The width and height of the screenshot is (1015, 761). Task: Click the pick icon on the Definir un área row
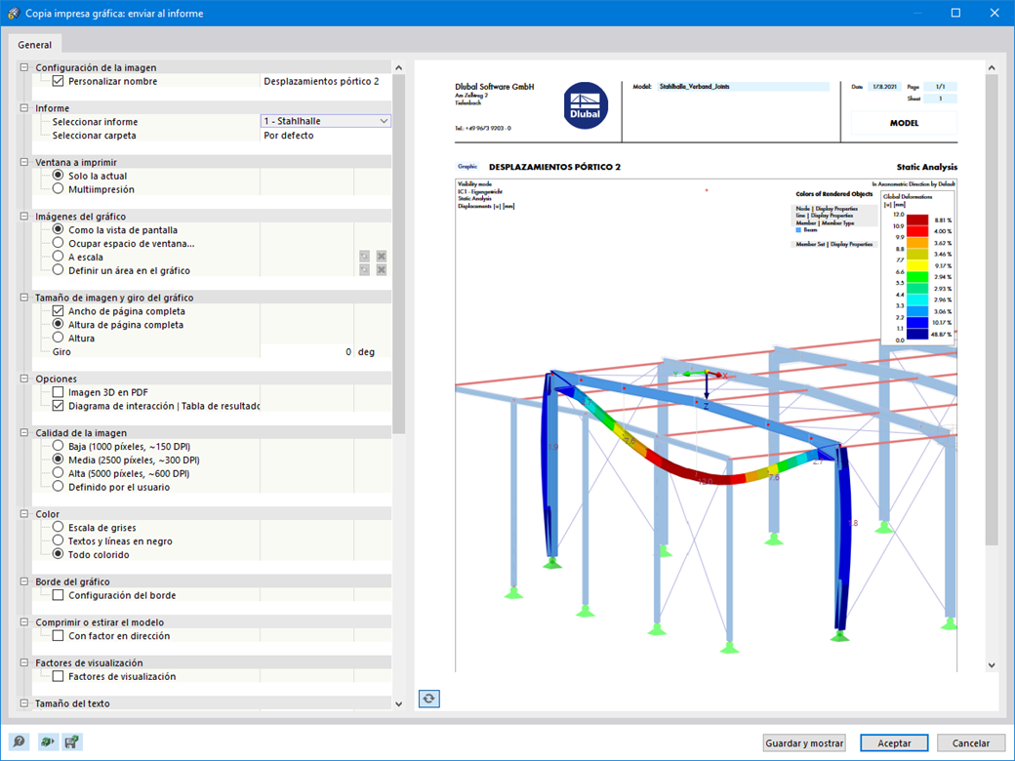364,270
